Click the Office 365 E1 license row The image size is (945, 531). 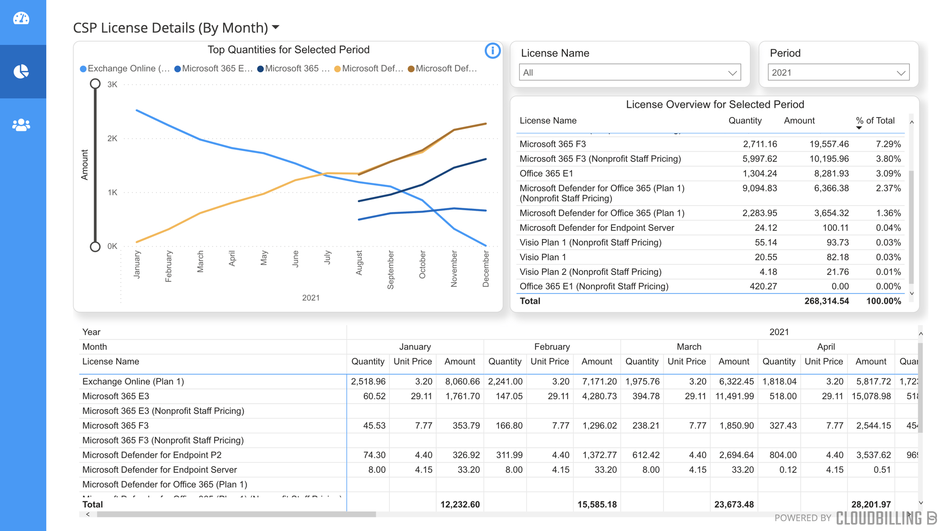(x=546, y=173)
